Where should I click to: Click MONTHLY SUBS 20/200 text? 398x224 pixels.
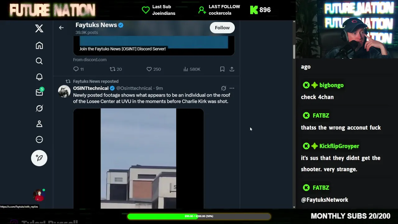click(350, 216)
